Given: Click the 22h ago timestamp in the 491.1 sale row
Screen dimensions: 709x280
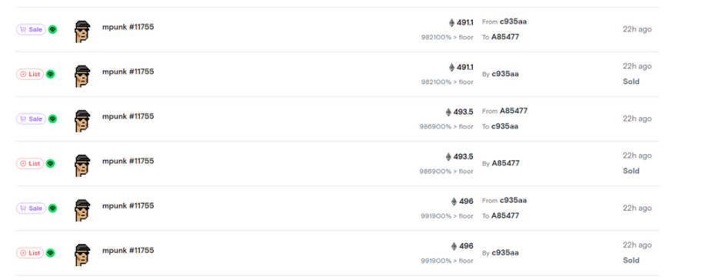Looking at the screenshot, I should (x=637, y=29).
